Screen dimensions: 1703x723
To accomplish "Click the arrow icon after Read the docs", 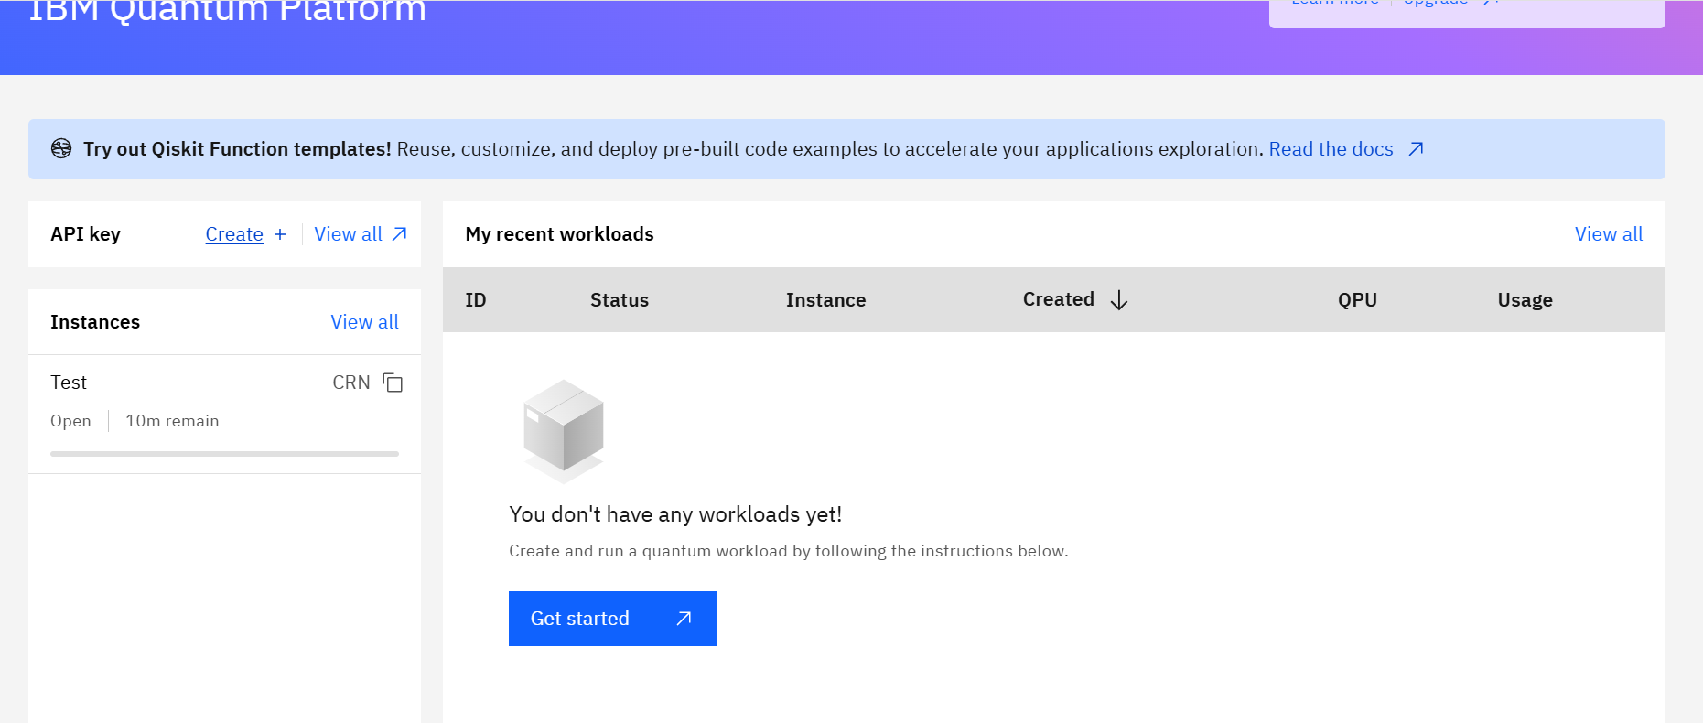I will 1416,149.
